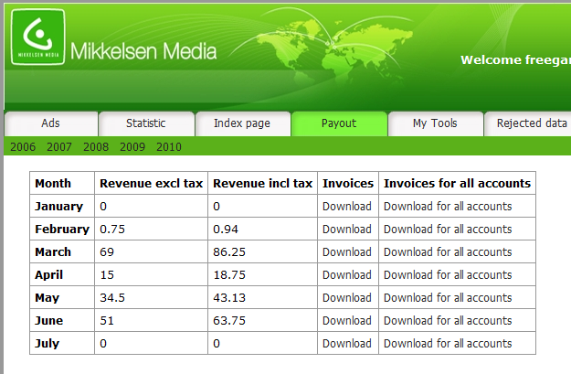
Task: Select the Payout tab
Action: pyautogui.click(x=339, y=123)
